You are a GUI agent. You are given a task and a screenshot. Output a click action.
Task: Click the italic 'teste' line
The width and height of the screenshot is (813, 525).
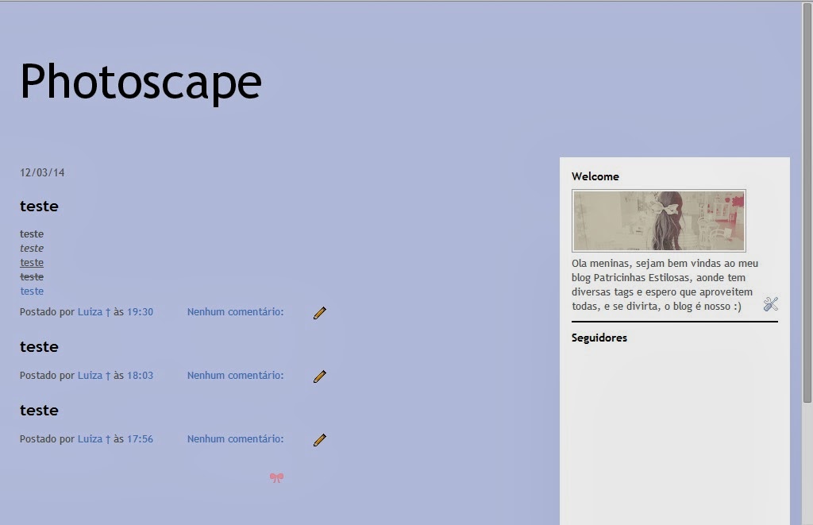pyautogui.click(x=32, y=248)
